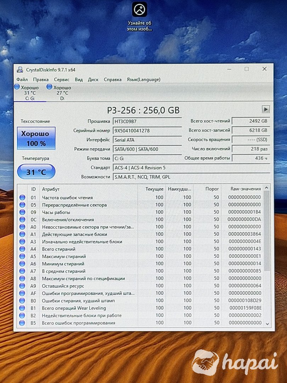
Task: Select the row 'Оставшийся ресурс'
Action: pyautogui.click(x=140, y=286)
